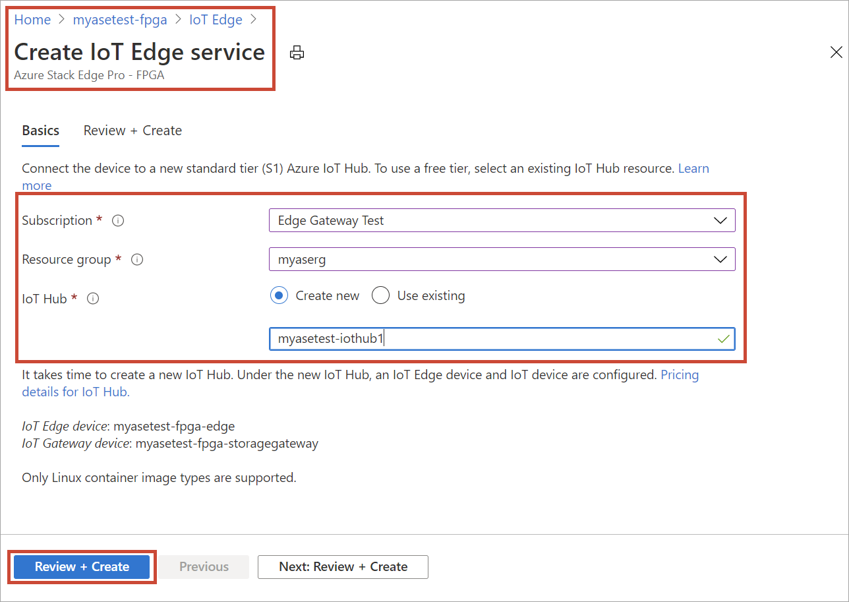This screenshot has height=602, width=849.
Task: Switch to the Basics tab
Action: pos(41,131)
